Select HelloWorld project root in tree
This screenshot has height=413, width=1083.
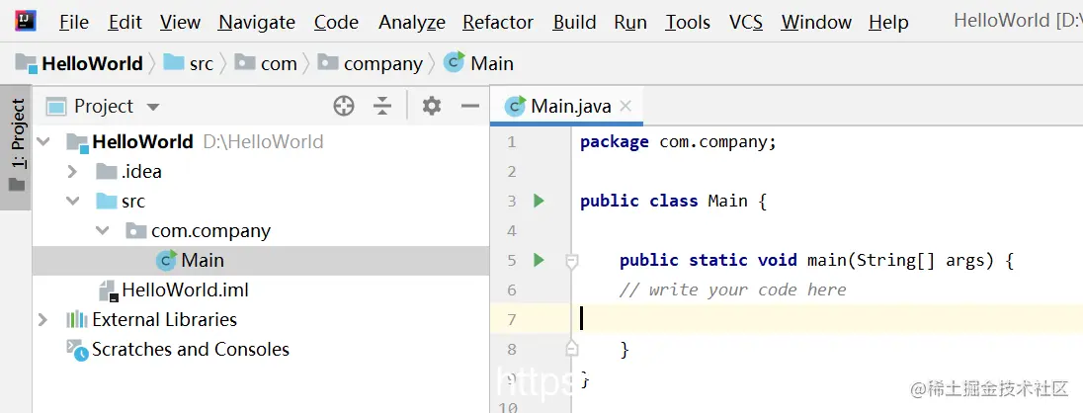142,141
